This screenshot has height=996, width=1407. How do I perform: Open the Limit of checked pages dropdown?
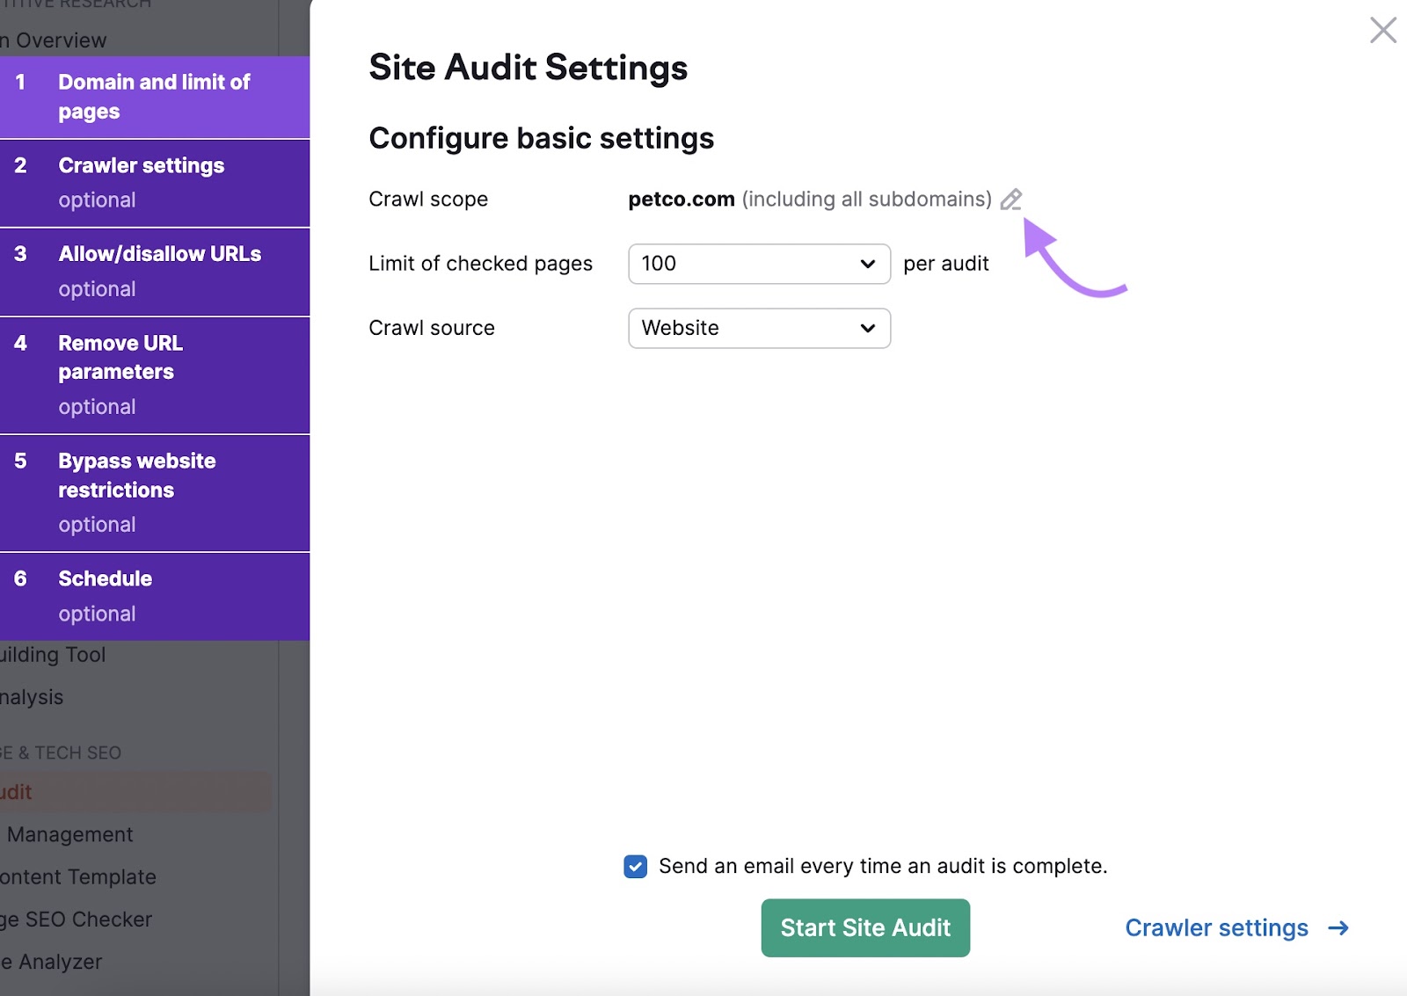click(759, 264)
